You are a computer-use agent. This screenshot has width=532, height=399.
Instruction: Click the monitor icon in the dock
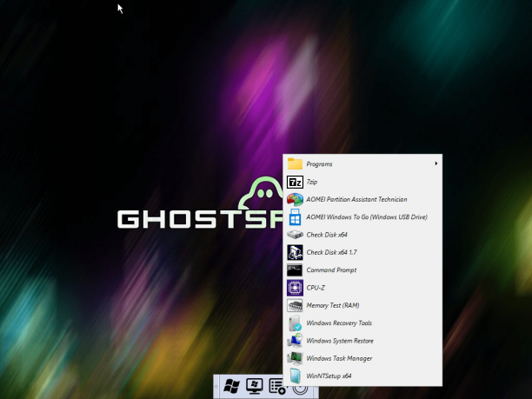coord(255,387)
